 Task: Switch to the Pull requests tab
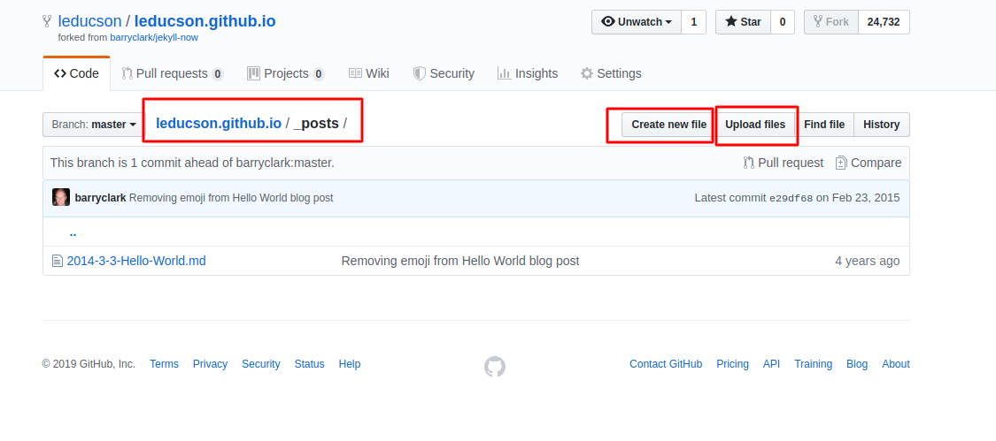(x=173, y=73)
